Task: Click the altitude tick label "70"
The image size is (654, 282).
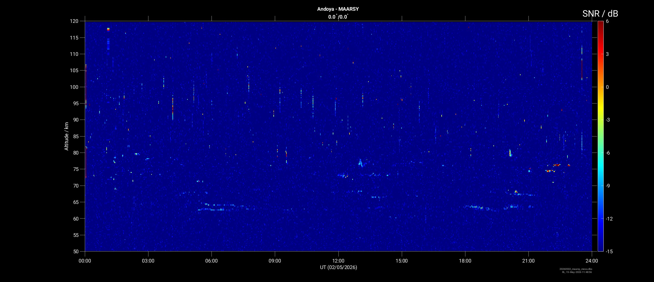Action: click(75, 186)
